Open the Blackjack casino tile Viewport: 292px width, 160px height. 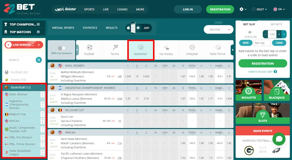pyautogui.click(x=277, y=90)
